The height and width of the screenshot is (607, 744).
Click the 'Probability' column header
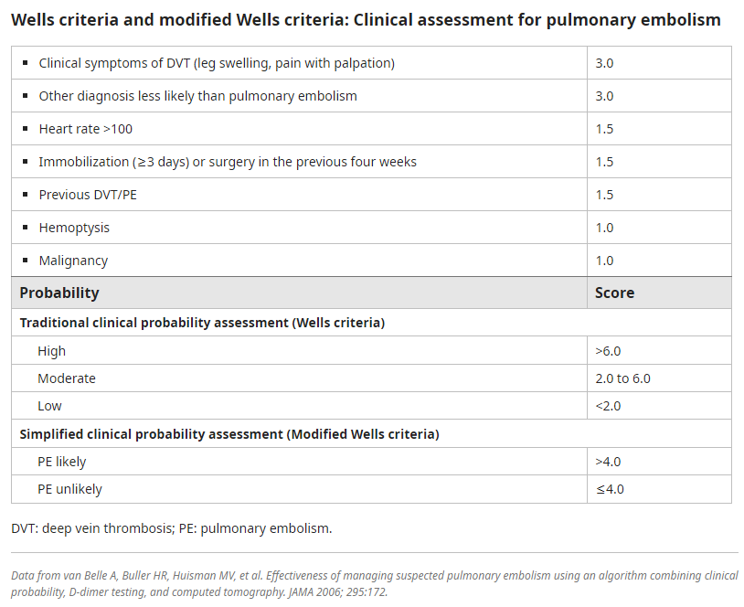[59, 293]
